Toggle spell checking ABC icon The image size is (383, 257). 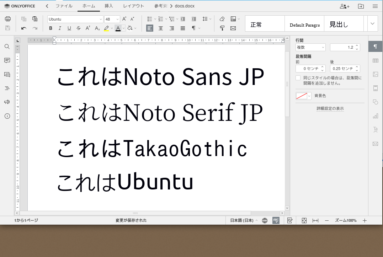[276, 220]
